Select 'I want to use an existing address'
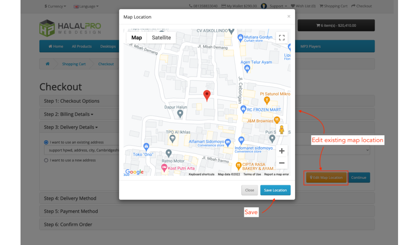 coord(47,142)
